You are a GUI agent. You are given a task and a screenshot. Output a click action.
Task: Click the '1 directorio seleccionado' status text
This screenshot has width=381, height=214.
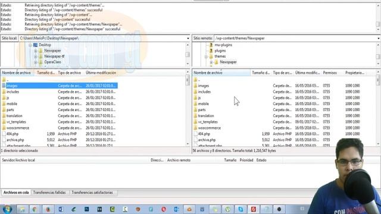(x=20, y=150)
